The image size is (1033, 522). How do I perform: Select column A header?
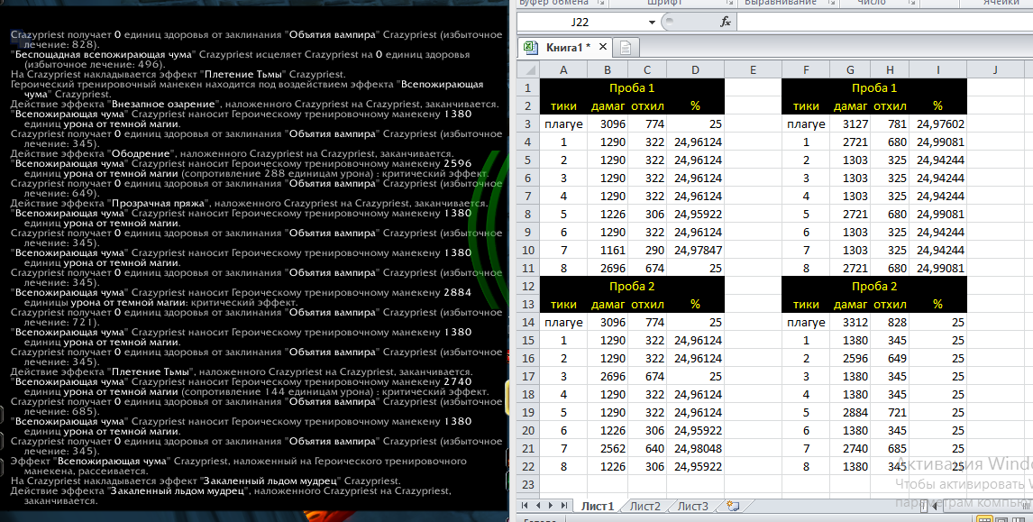tap(563, 69)
